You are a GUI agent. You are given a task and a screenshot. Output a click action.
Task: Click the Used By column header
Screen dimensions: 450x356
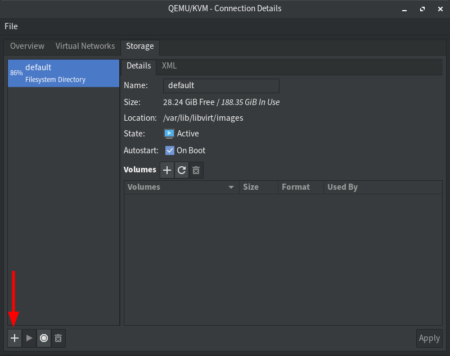click(x=342, y=187)
